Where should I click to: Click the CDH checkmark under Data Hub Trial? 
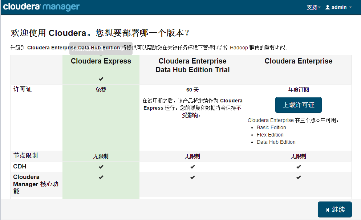coord(192,167)
